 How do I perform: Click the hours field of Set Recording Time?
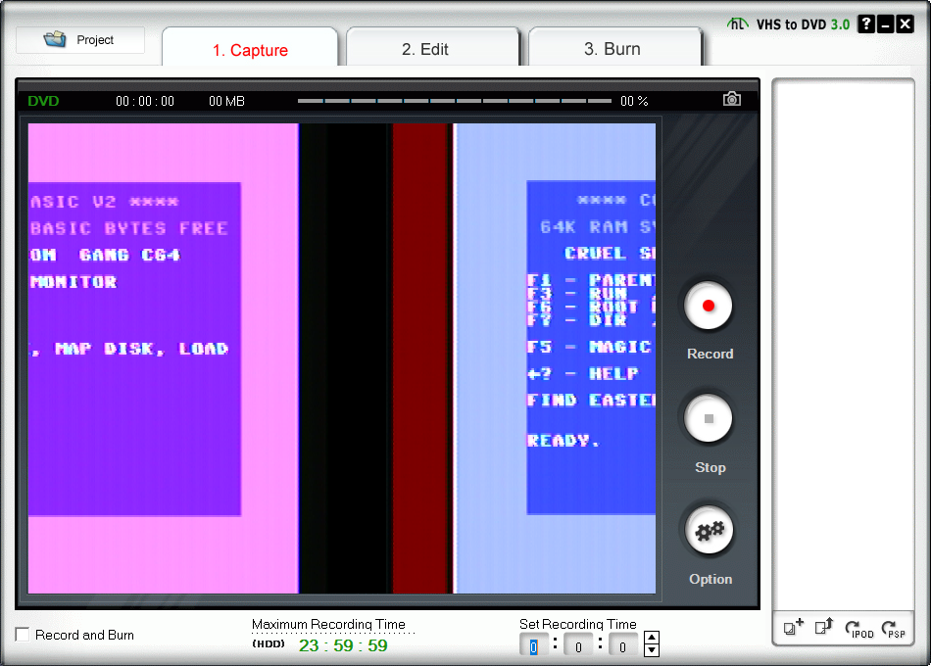coord(534,646)
